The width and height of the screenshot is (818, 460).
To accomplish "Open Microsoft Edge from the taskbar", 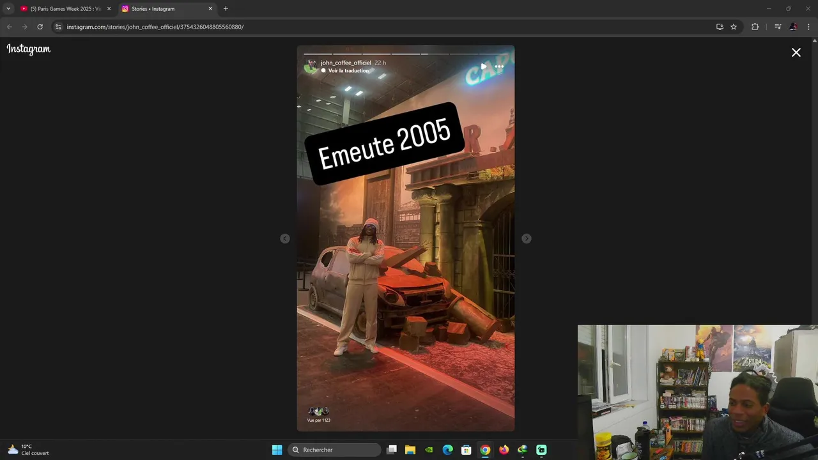I will point(447,450).
